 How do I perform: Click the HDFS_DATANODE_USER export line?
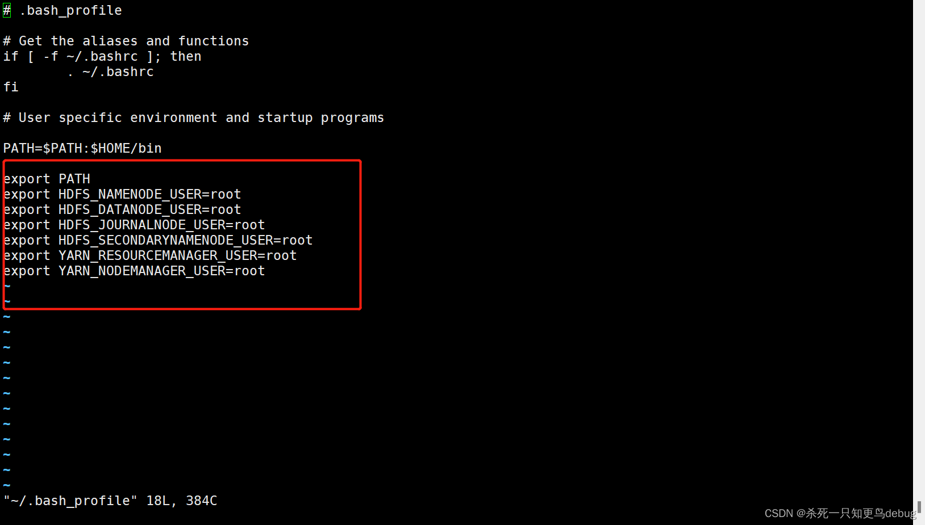pyautogui.click(x=122, y=209)
